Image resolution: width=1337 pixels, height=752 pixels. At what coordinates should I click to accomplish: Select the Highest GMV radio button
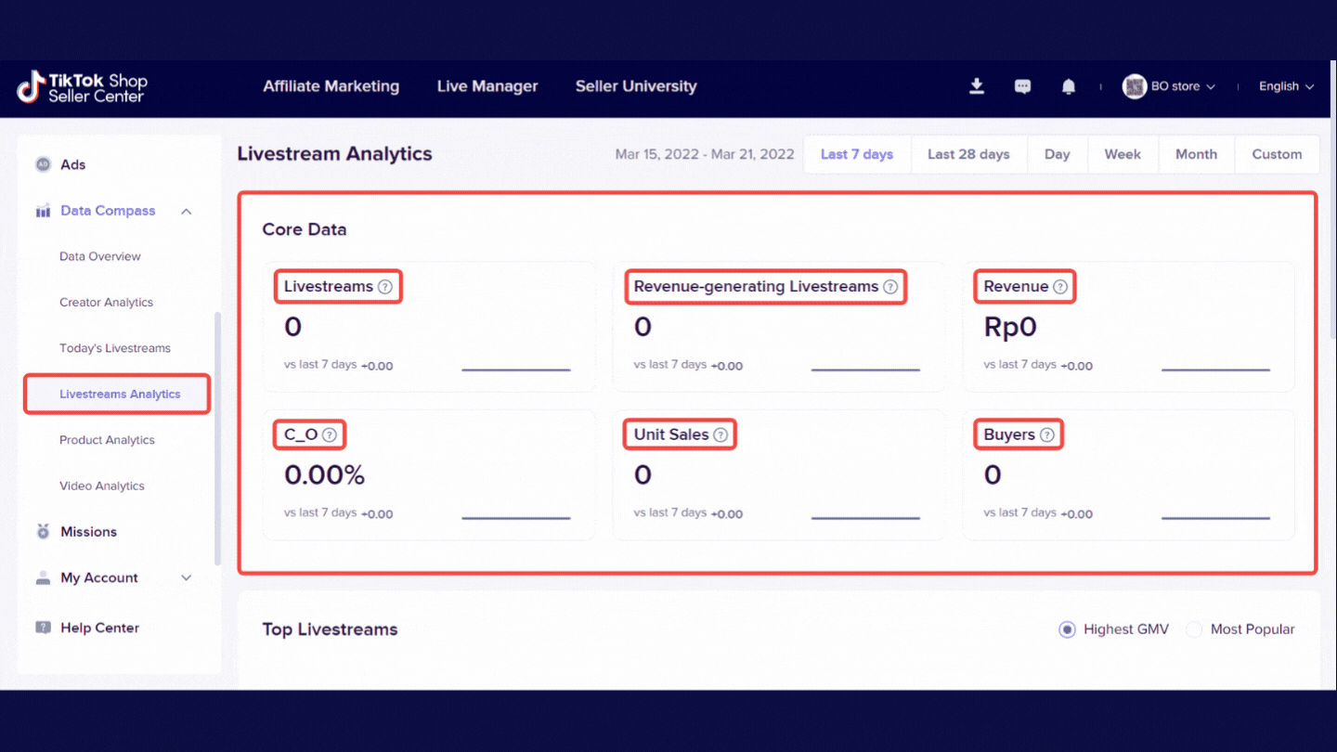pyautogui.click(x=1067, y=629)
